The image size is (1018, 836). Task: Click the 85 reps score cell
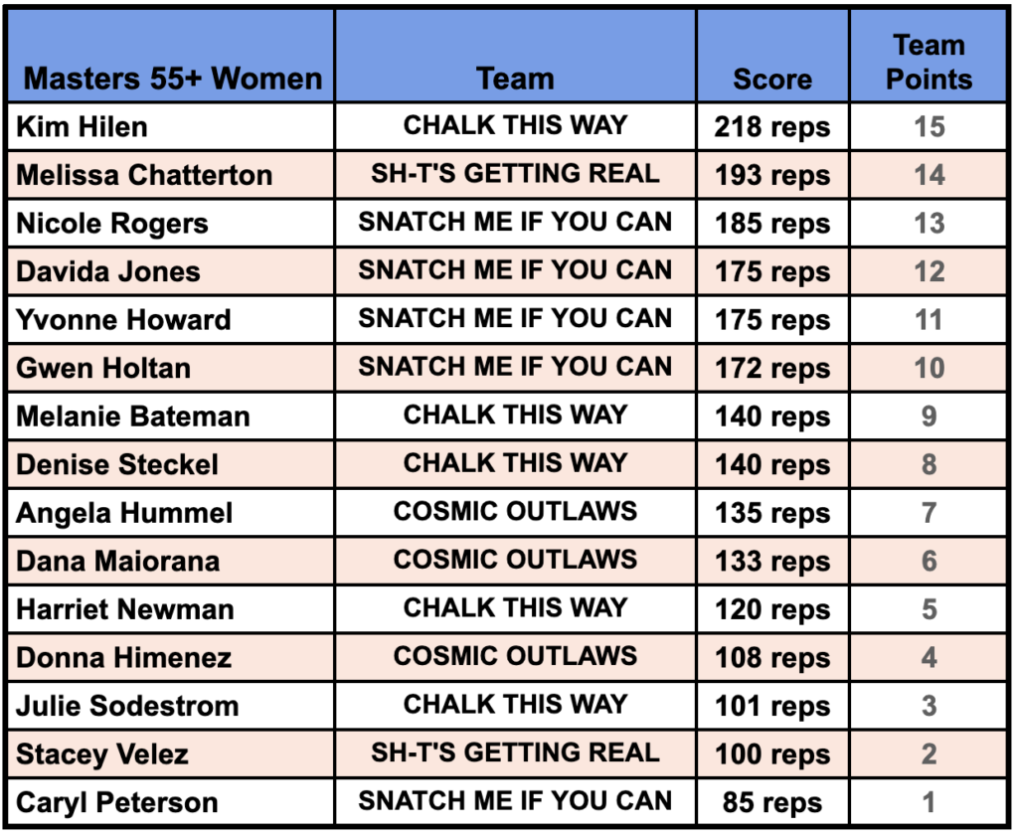coord(772,802)
